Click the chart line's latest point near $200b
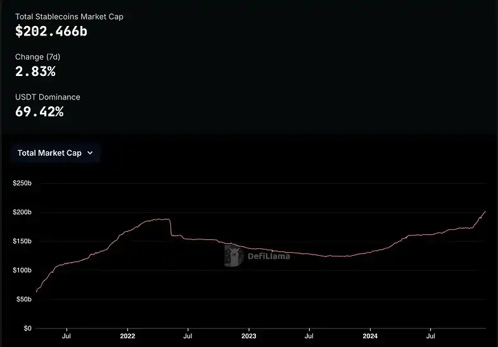Screen dimensions: 498x347 click(485, 211)
